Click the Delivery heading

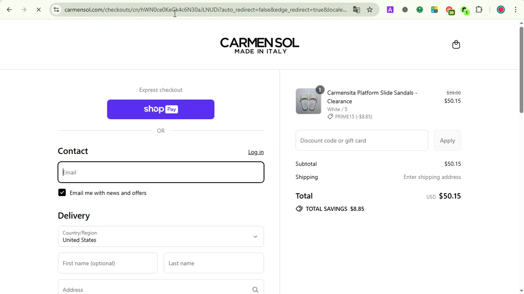tap(74, 216)
